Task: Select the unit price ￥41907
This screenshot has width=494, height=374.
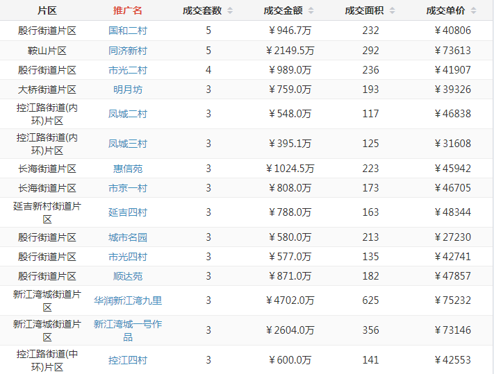Action: tap(453, 70)
